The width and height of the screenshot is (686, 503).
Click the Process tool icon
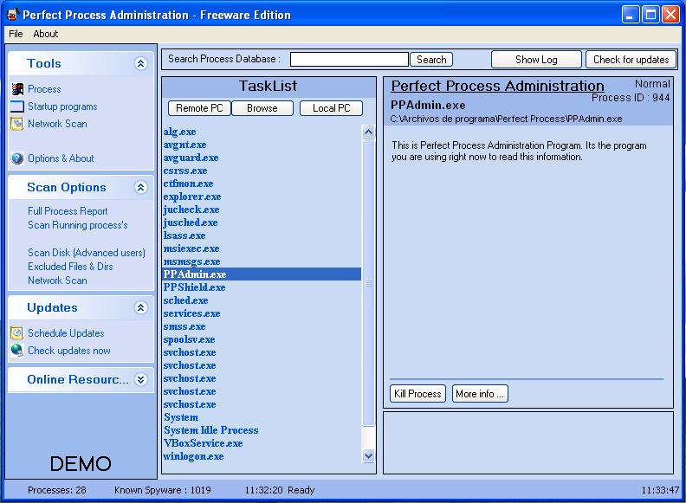pos(17,89)
